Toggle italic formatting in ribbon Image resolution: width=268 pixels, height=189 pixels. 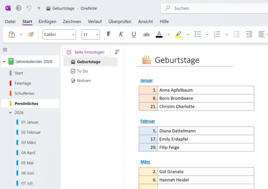pos(121,34)
